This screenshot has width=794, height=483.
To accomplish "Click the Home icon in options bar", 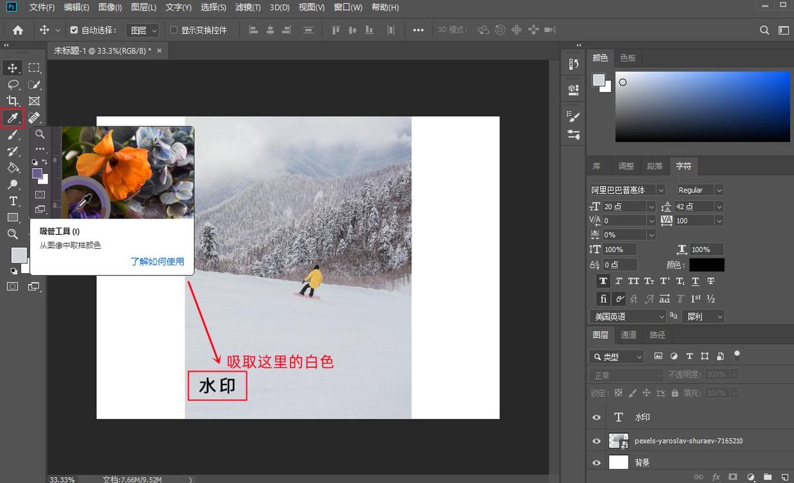I will click(18, 30).
